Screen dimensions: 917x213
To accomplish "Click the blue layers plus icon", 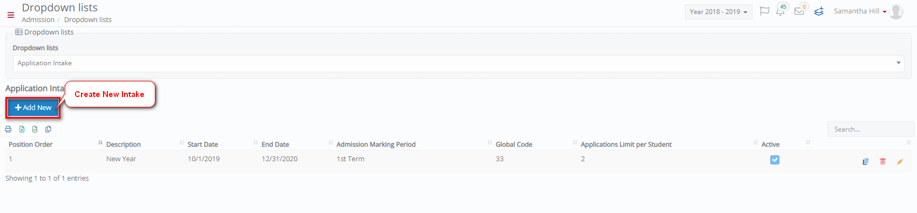I will point(819,11).
